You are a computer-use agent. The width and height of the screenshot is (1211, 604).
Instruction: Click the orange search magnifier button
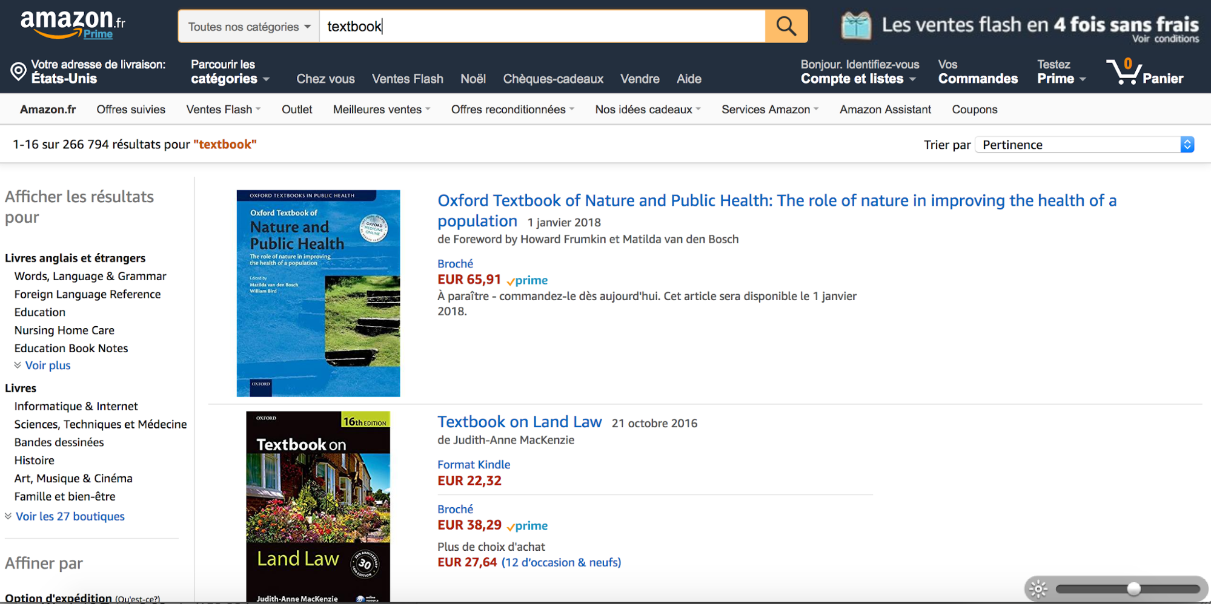coord(786,26)
